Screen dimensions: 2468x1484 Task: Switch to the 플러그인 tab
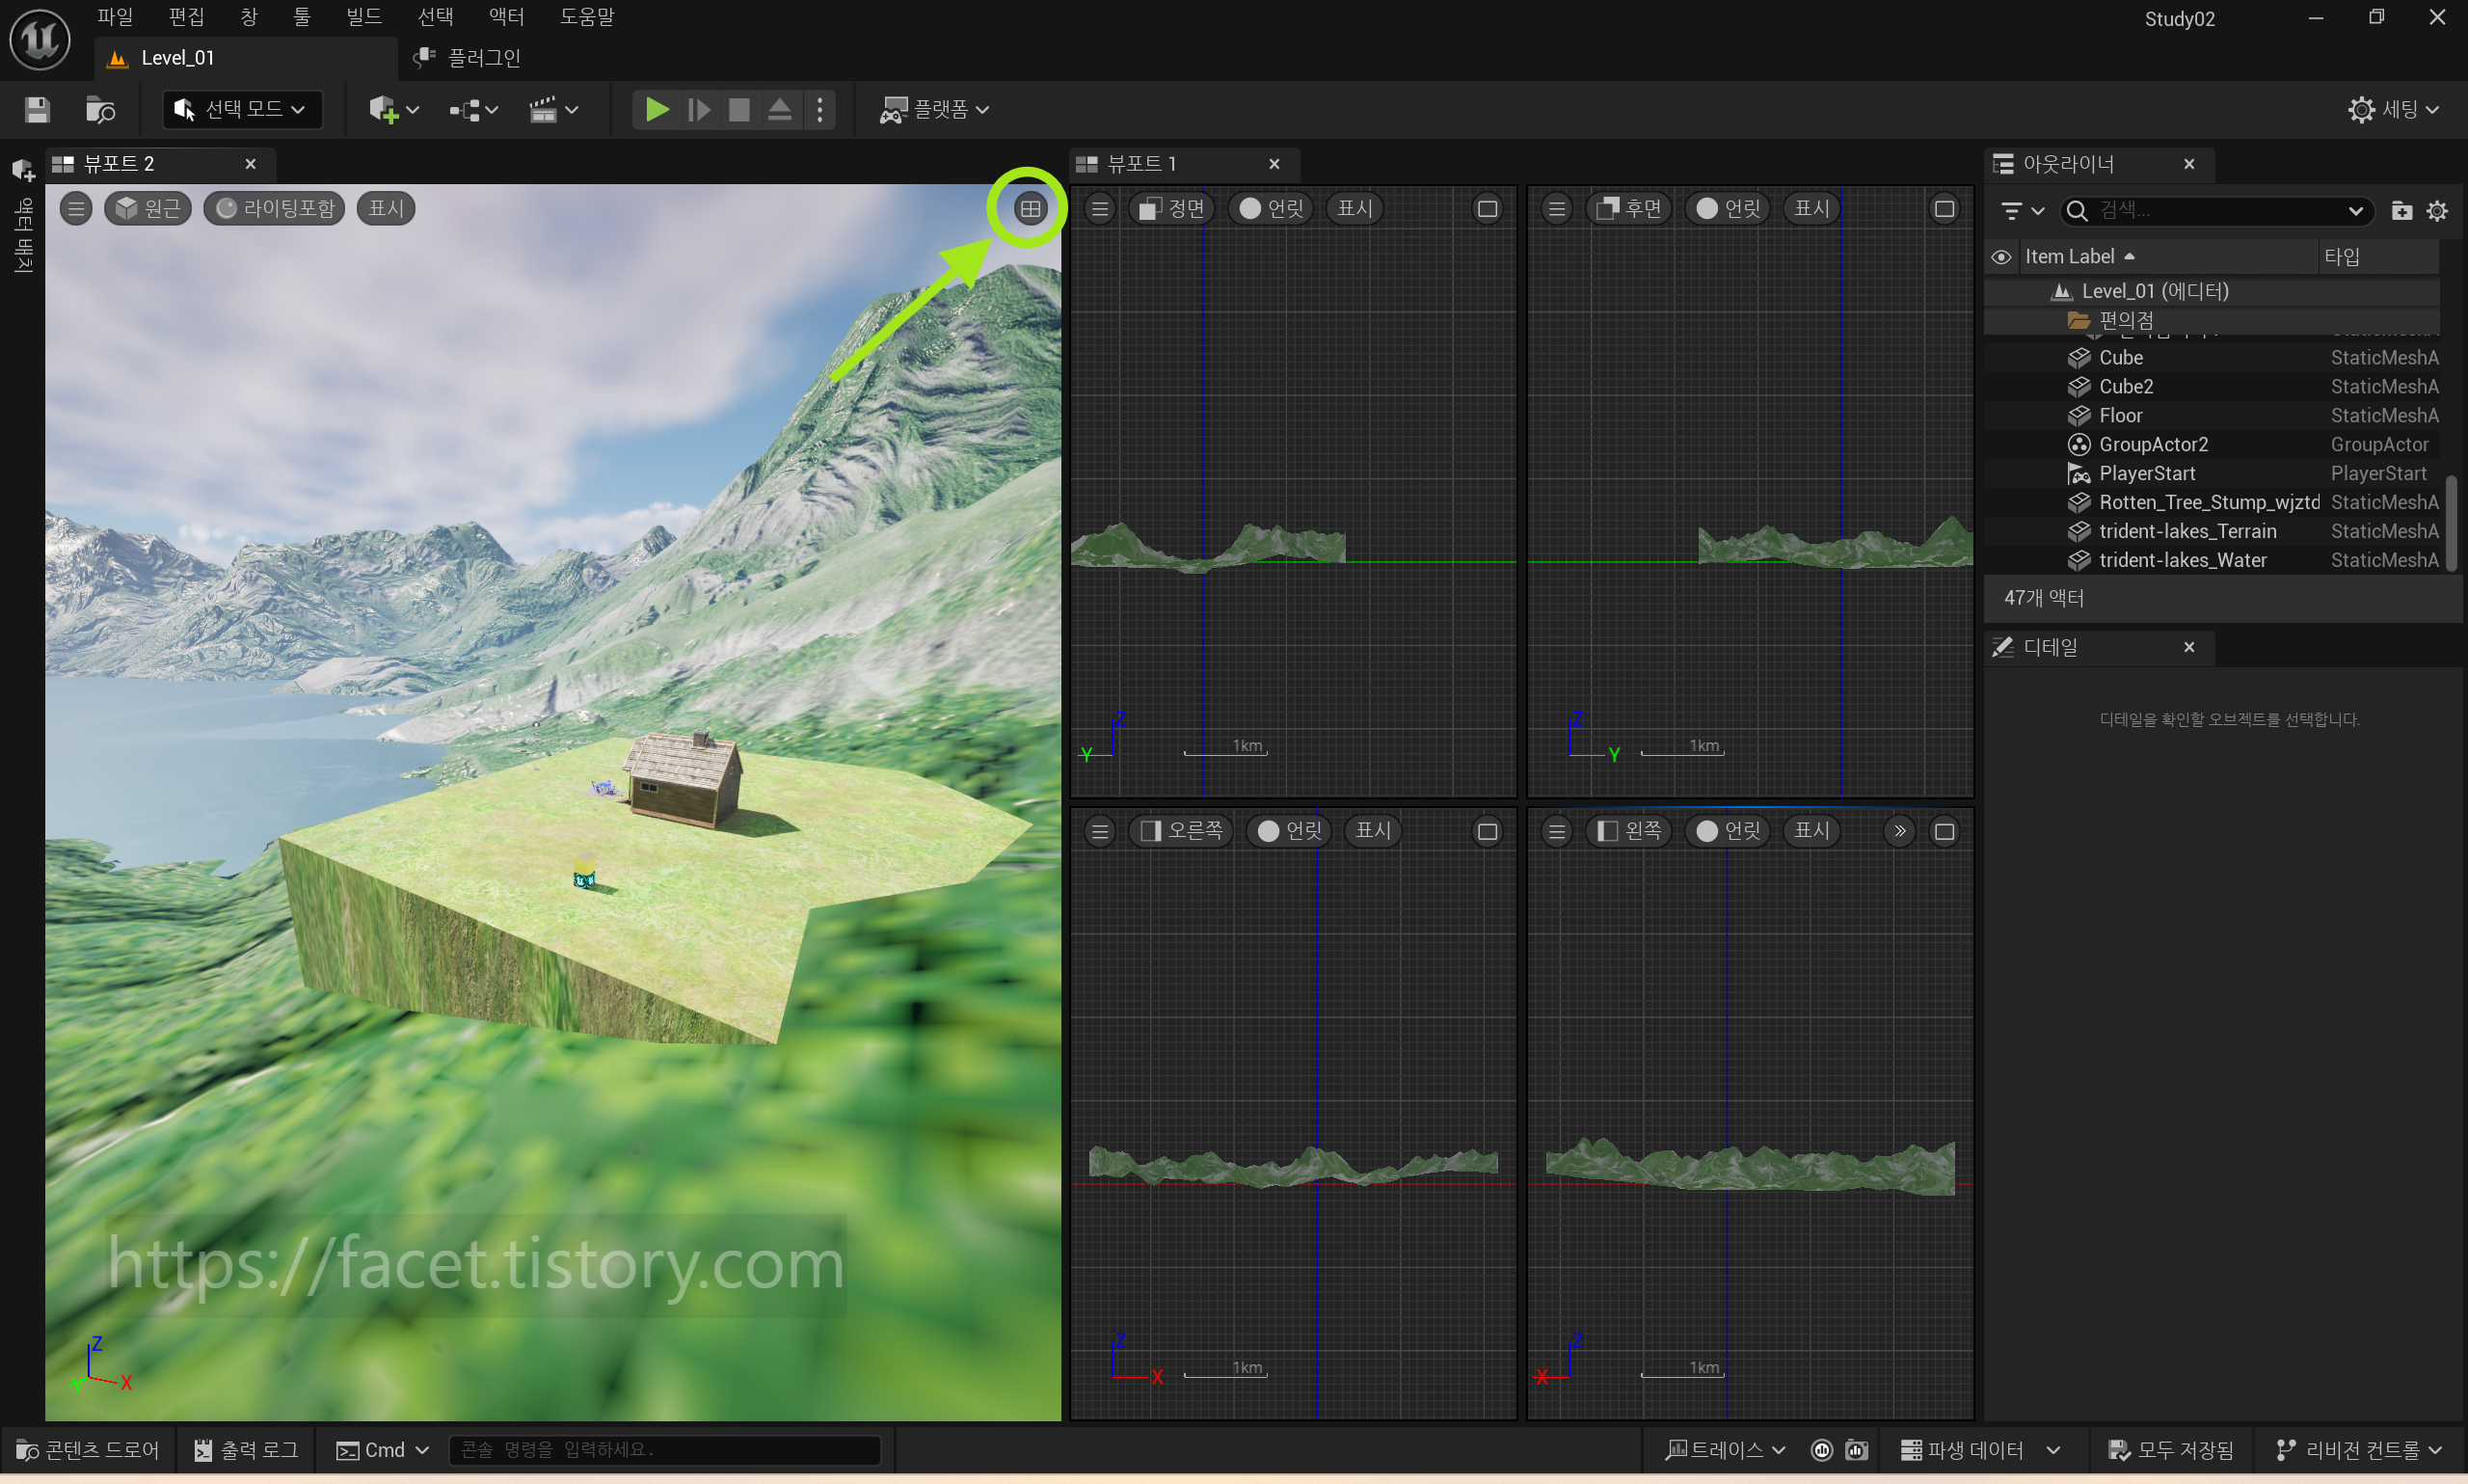click(469, 58)
